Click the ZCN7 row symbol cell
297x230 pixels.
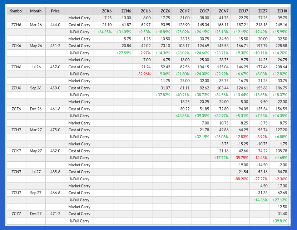point(16,172)
